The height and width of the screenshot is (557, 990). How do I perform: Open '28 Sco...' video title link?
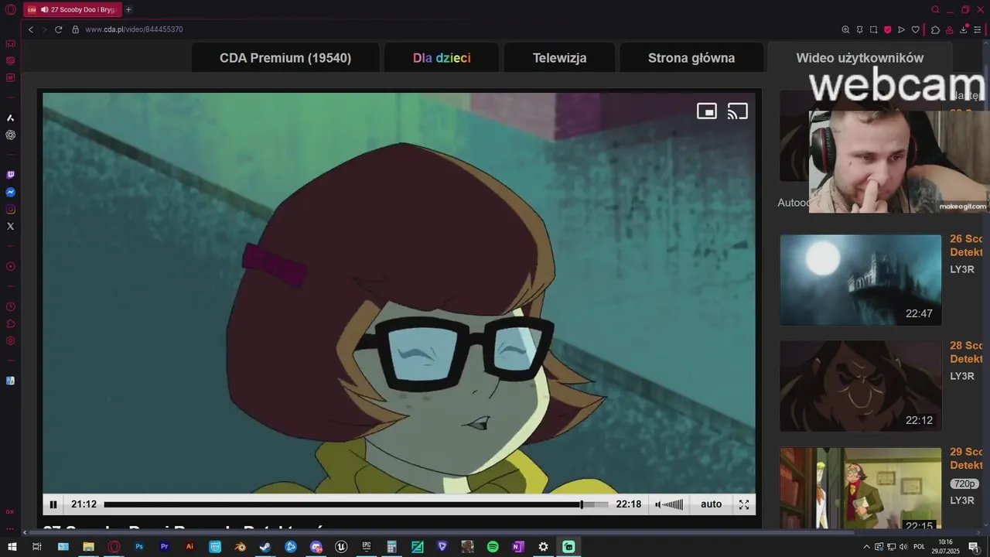pos(966,352)
